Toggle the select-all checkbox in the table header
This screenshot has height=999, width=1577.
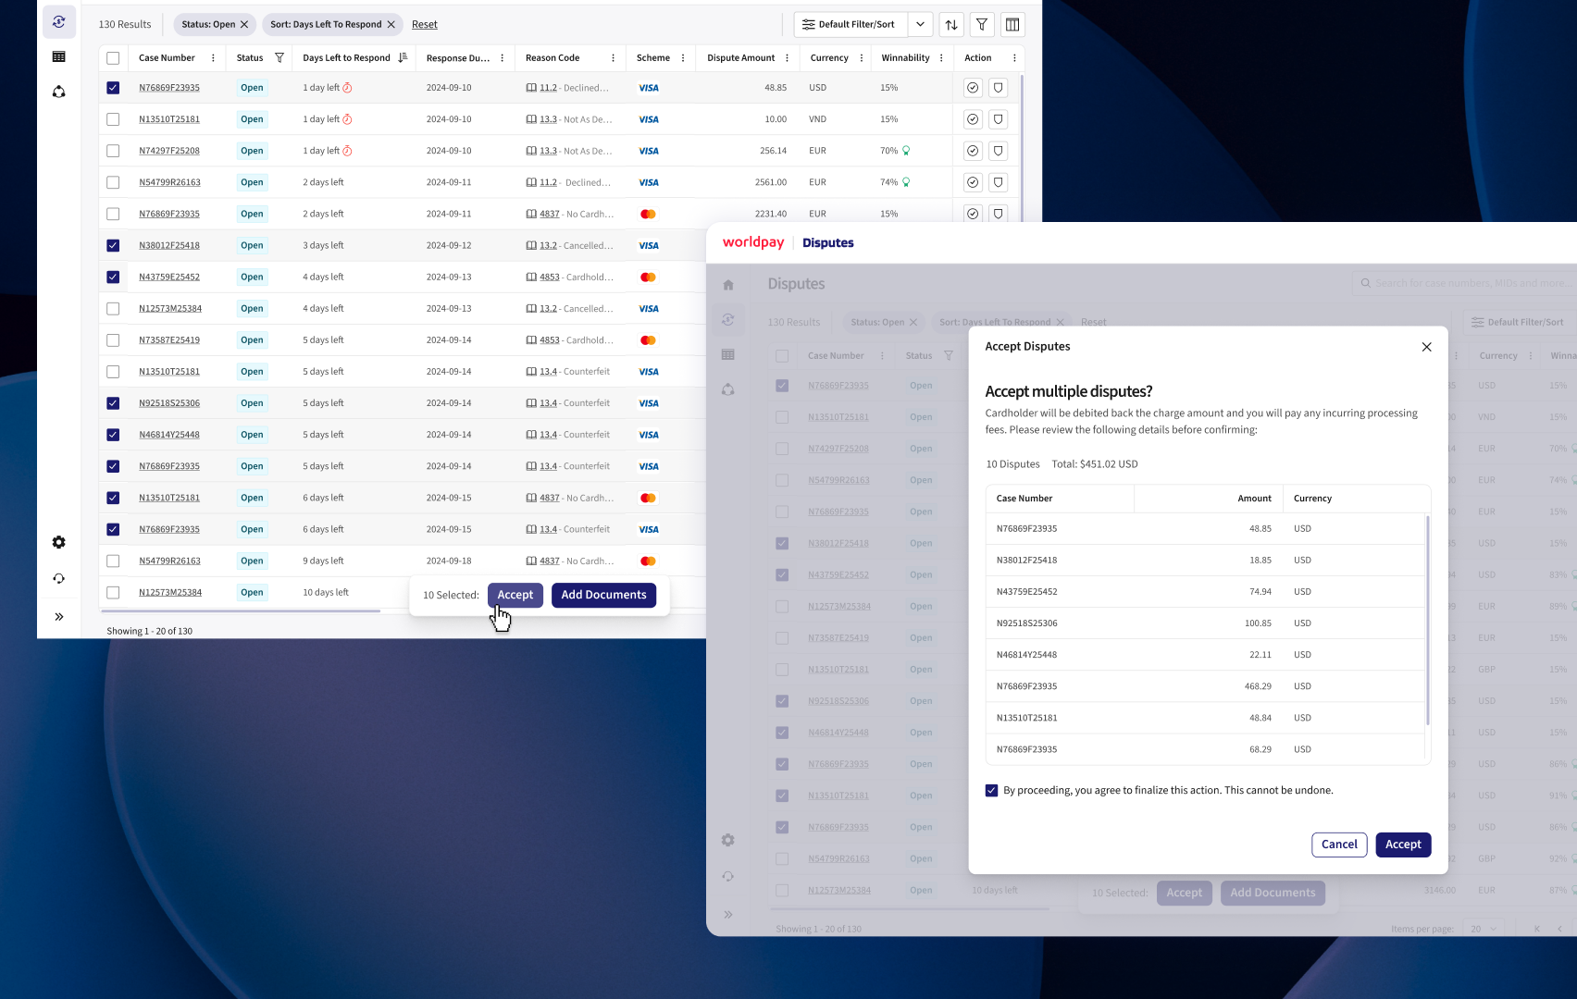[x=113, y=57]
